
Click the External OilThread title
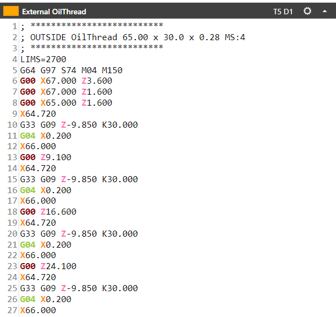tap(54, 12)
